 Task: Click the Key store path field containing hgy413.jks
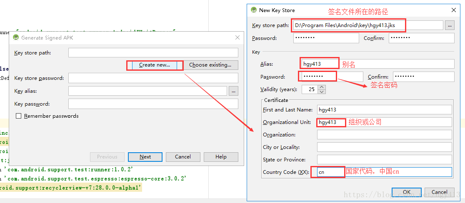368,25
